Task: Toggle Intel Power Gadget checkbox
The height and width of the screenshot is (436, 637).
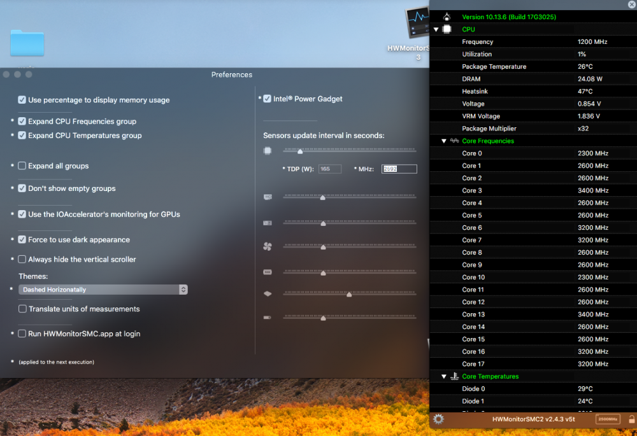Action: (x=267, y=99)
